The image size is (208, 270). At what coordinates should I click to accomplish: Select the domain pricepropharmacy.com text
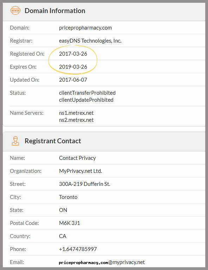[x=85, y=28]
